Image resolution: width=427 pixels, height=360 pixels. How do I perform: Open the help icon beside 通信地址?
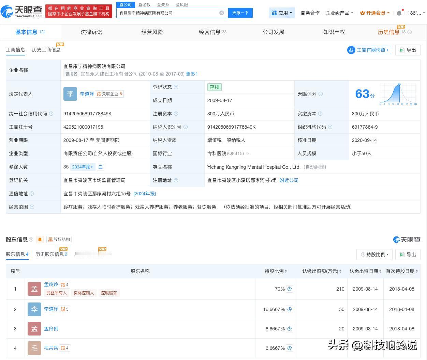pos(32,194)
